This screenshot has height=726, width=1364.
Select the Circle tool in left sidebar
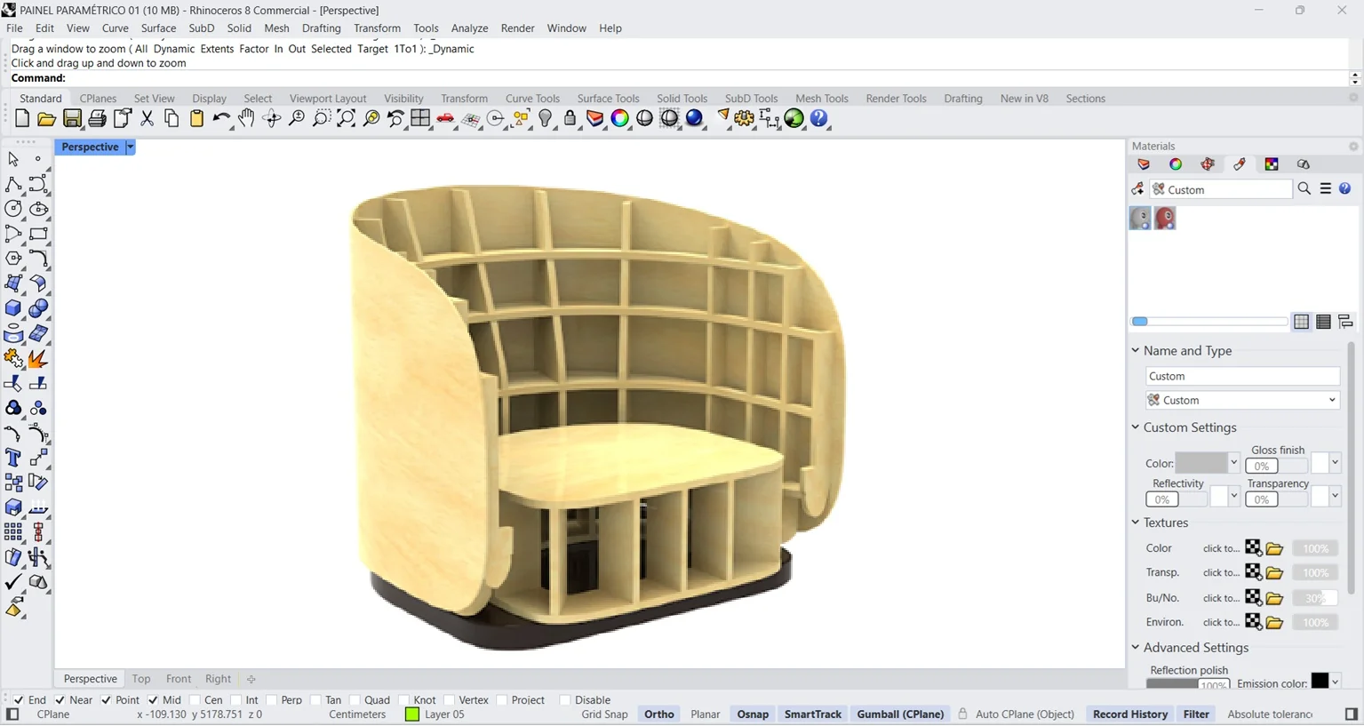coord(13,209)
